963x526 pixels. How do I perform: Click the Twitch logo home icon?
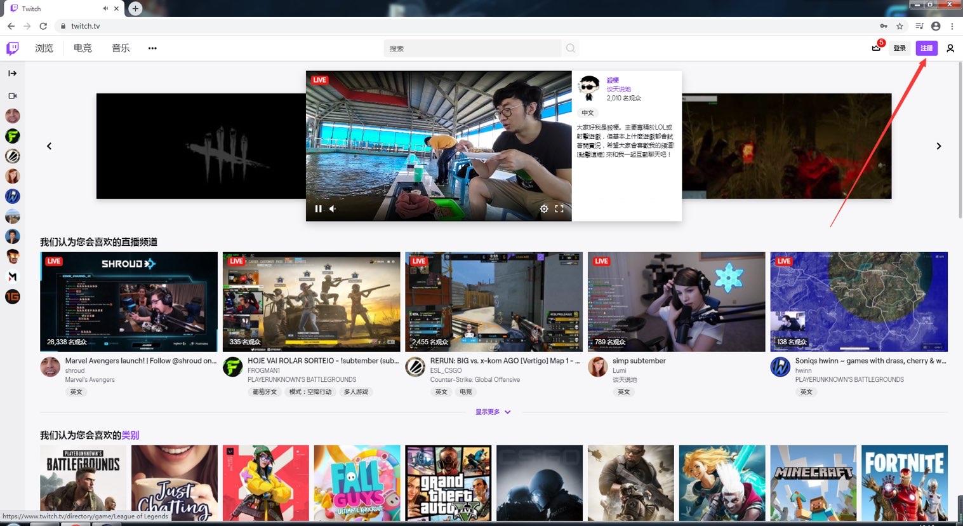click(13, 48)
